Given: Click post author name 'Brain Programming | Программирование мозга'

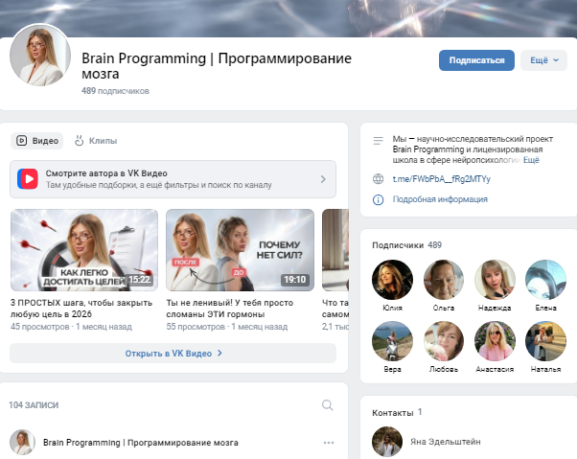Looking at the screenshot, I should tap(141, 443).
